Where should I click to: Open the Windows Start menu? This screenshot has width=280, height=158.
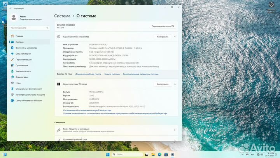(108, 154)
